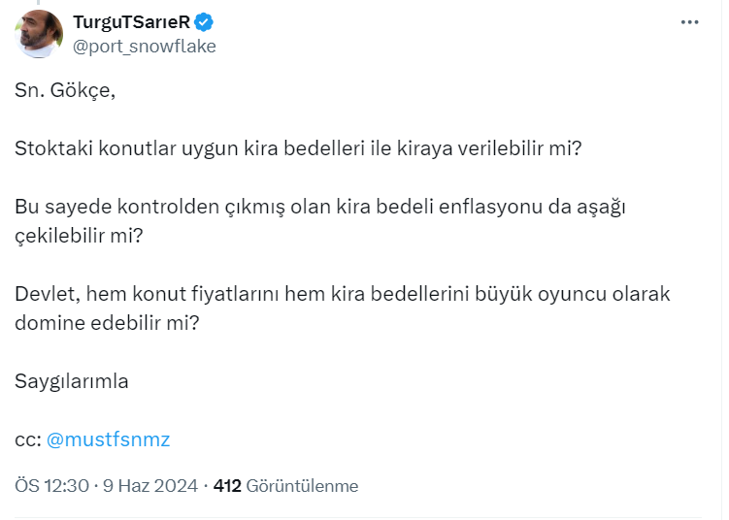
Task: Open the @port_snowflake handle
Action: tap(145, 46)
